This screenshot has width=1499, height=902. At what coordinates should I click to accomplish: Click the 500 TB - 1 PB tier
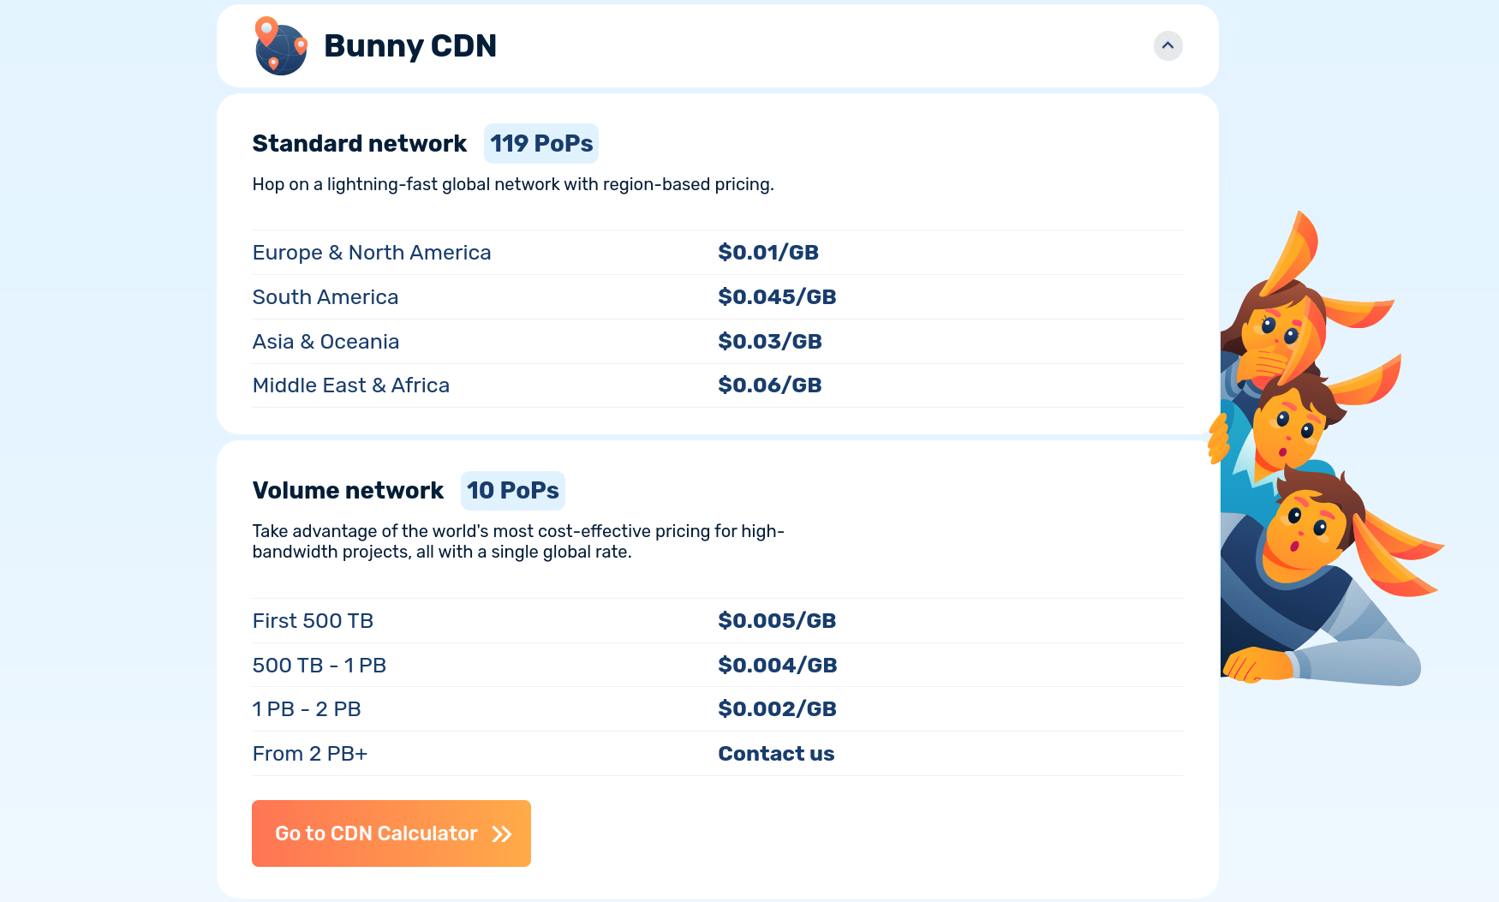pos(319,666)
